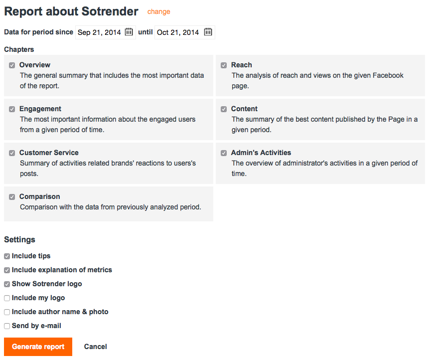Disable the Comparison chapter checkbox
Screen dimensions: 431x361
12,197
